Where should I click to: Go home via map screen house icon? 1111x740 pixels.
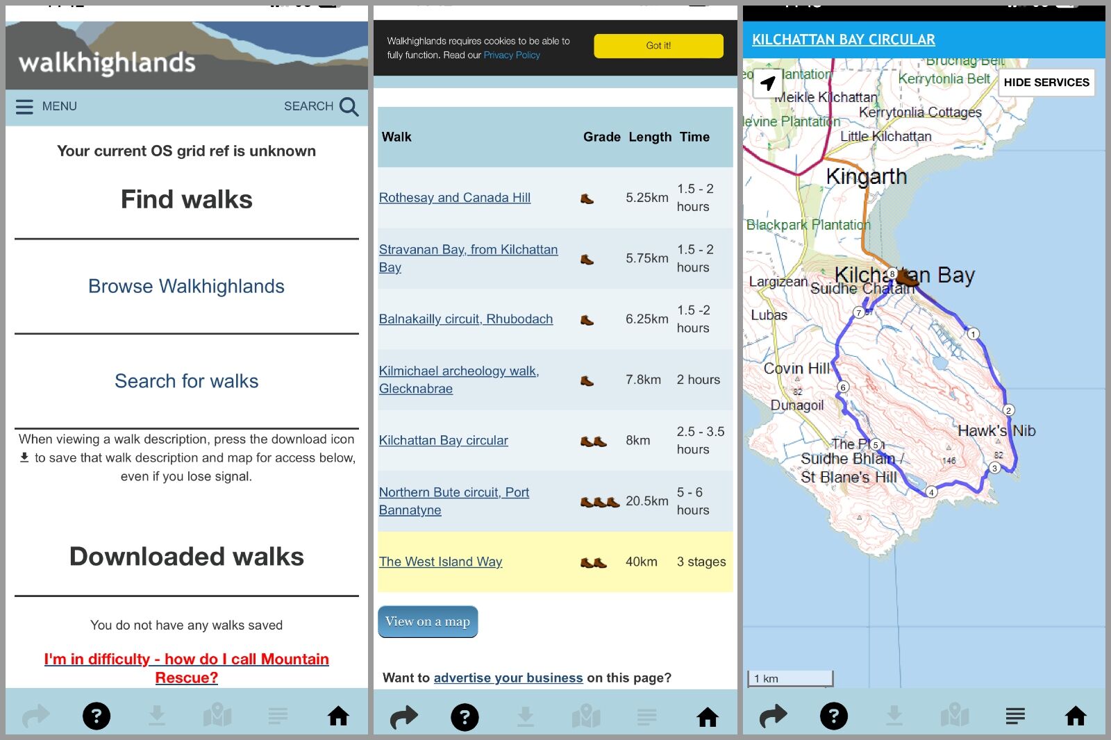tap(1076, 716)
